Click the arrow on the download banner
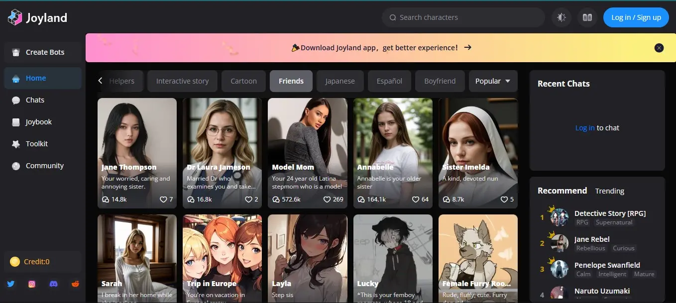The width and height of the screenshot is (676, 303). point(467,48)
